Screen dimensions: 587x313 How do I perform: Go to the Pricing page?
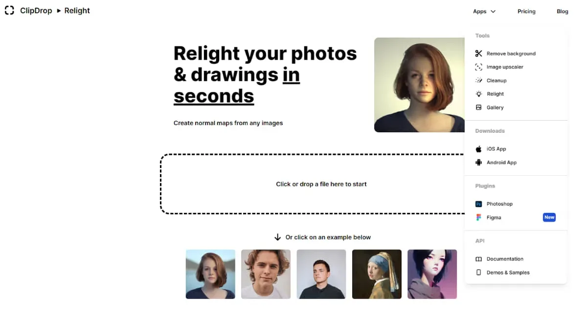click(526, 11)
